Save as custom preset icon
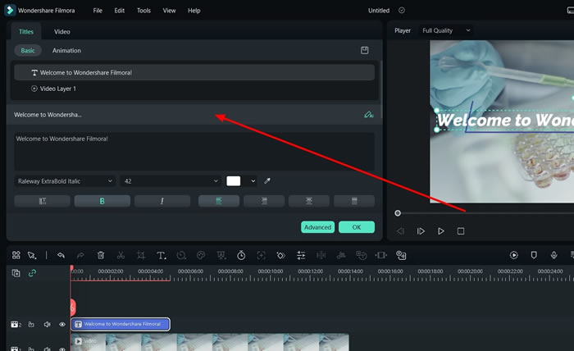The height and width of the screenshot is (351, 574). click(365, 50)
